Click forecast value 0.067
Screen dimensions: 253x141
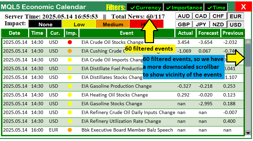tap(205, 51)
